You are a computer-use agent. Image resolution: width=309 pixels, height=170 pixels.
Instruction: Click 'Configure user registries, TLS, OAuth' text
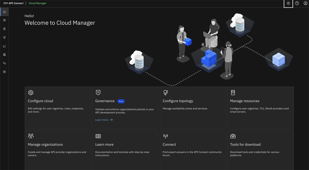coord(259,110)
